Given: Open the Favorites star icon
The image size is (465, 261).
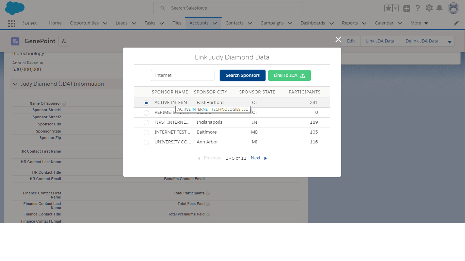Looking at the screenshot, I should pyautogui.click(x=388, y=8).
